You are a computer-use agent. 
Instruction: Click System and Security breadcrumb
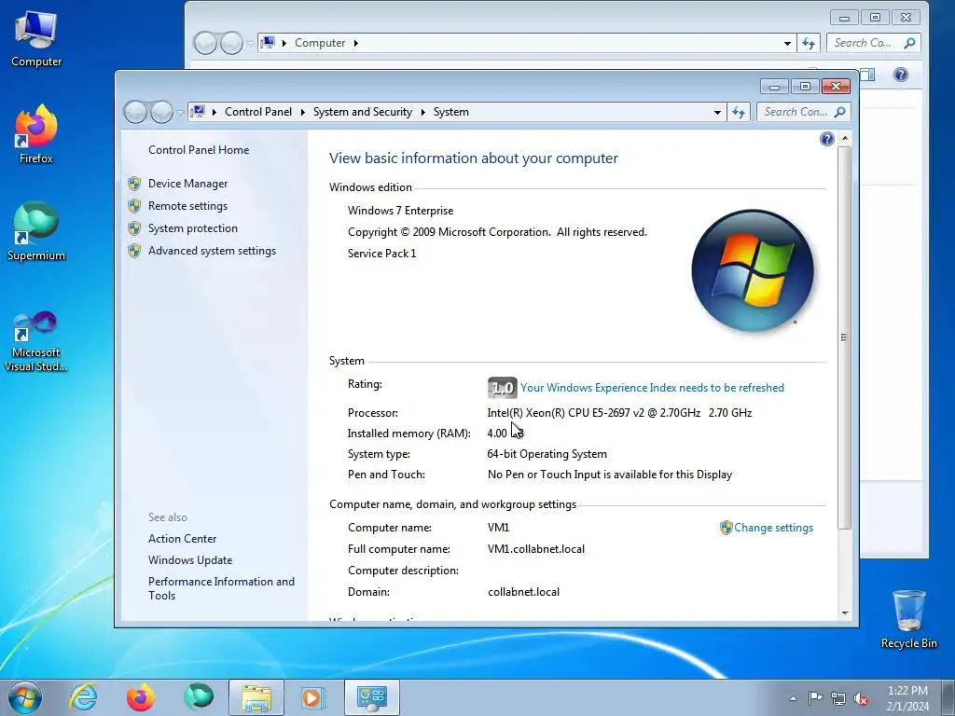[x=363, y=112]
